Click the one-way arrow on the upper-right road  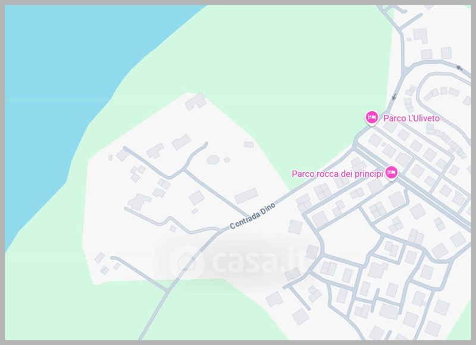[x=459, y=68]
